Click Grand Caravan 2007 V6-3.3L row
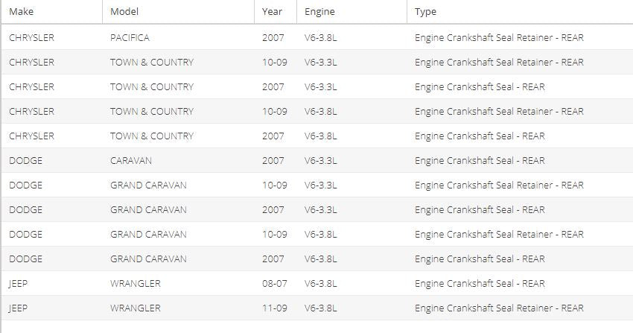This screenshot has width=633, height=333. coord(317,210)
